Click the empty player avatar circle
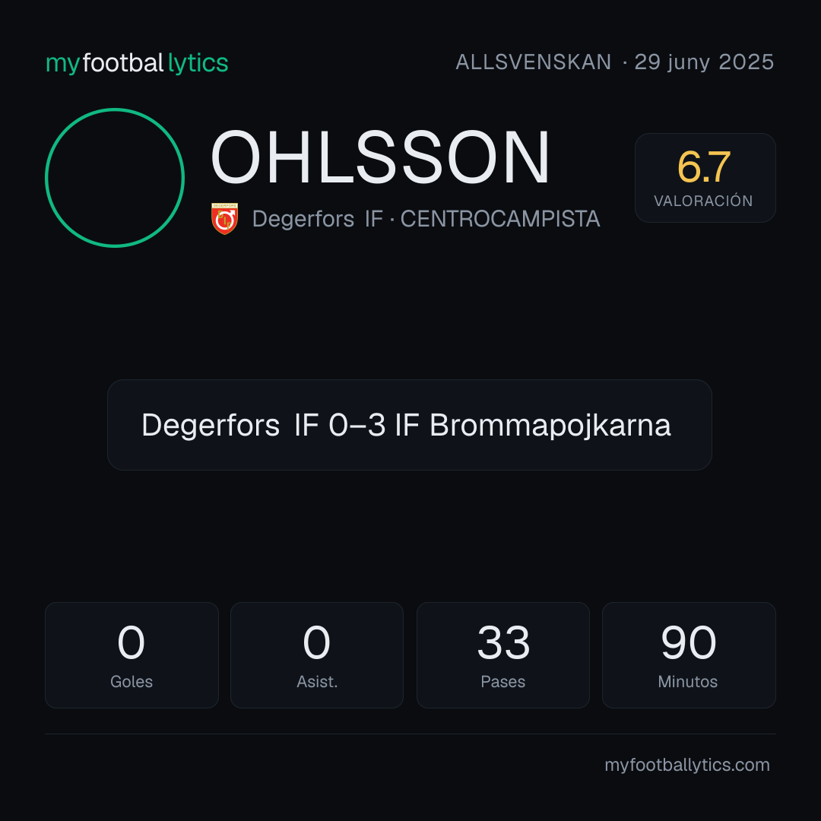The image size is (821, 821). tap(115, 177)
